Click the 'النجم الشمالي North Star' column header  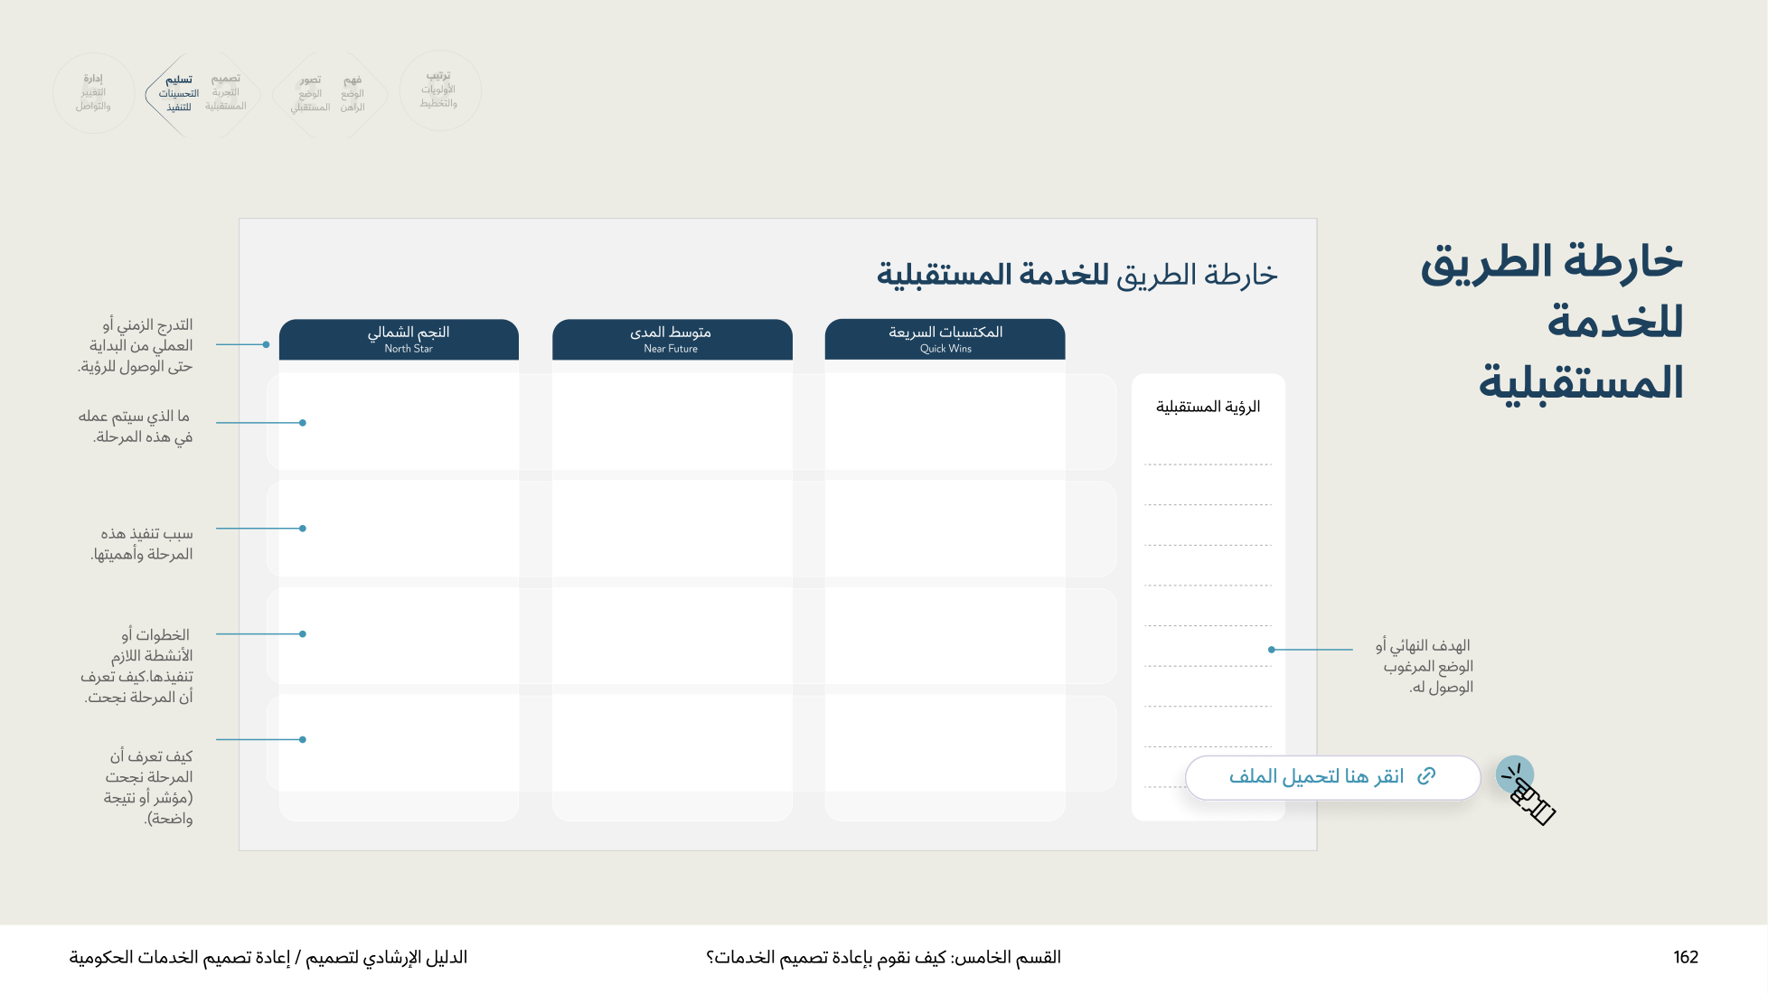(x=399, y=339)
